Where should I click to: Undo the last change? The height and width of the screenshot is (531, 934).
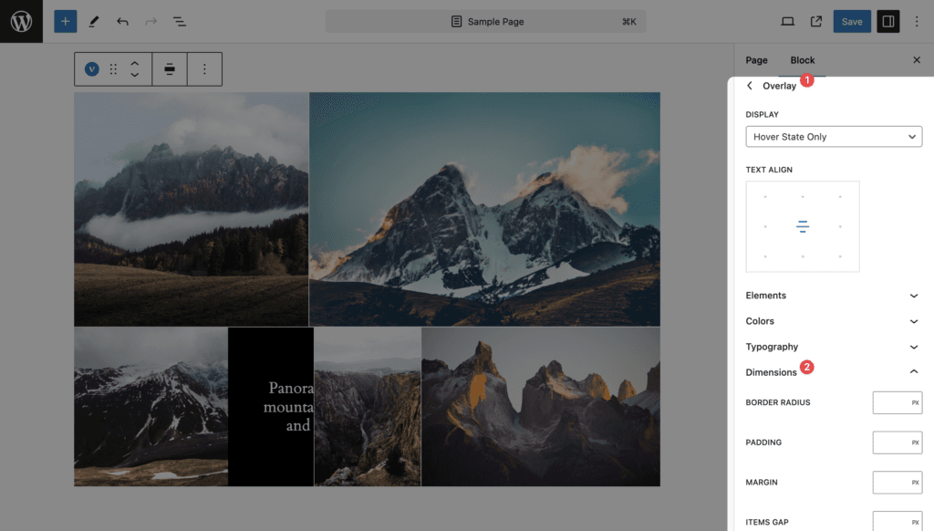[x=123, y=22]
